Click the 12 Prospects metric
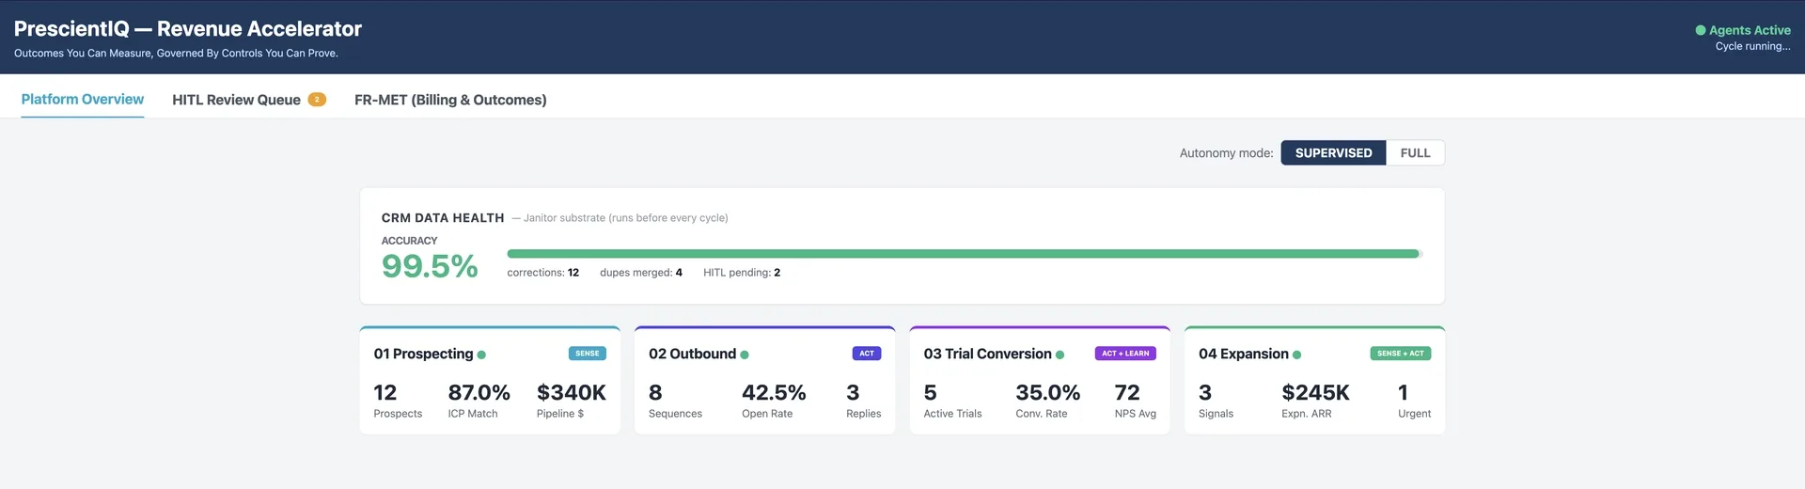This screenshot has width=1805, height=489. click(398, 400)
